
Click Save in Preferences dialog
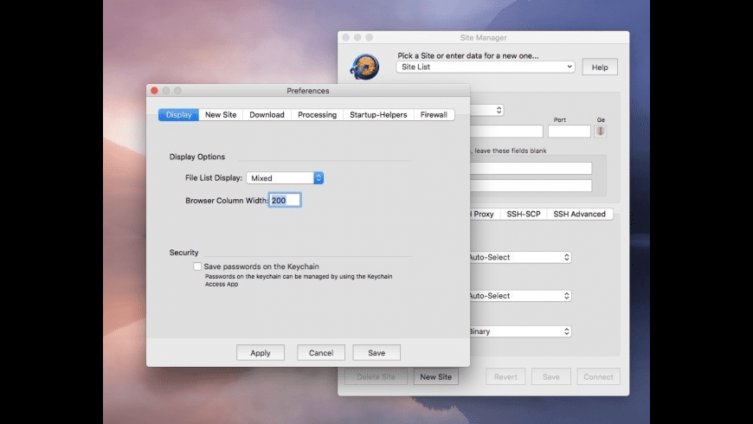[376, 352]
